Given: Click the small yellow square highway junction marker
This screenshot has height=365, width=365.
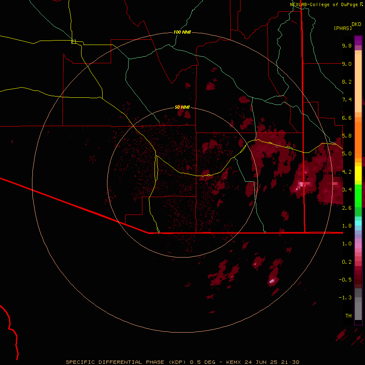Looking at the screenshot, I should (73, 42).
